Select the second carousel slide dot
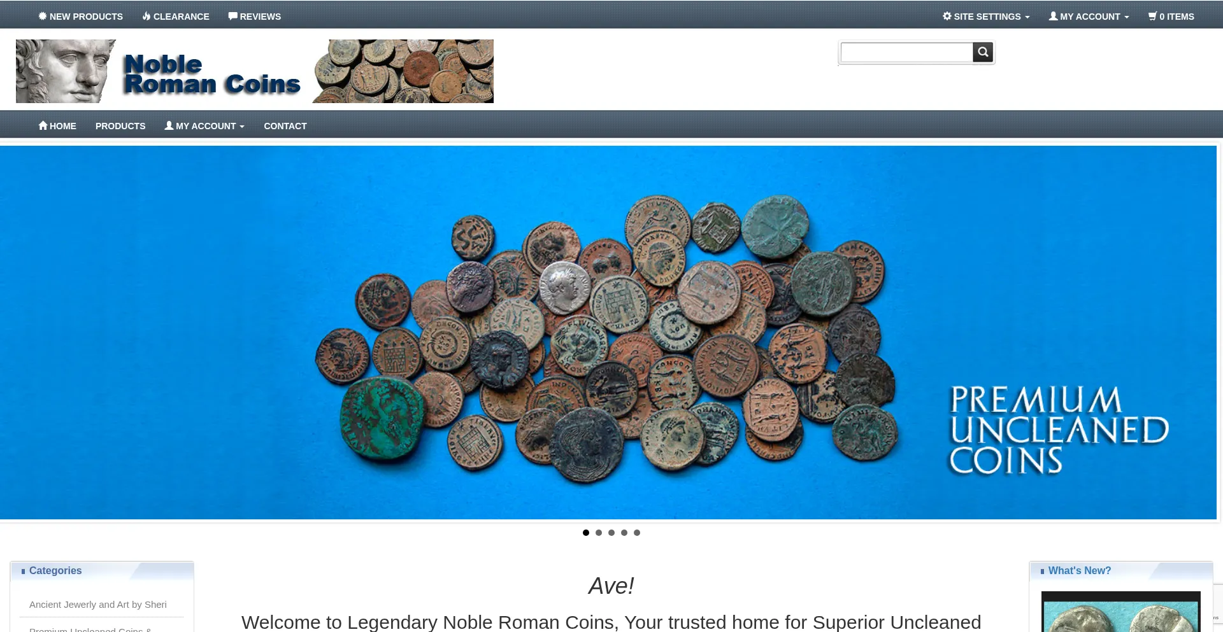 point(599,533)
